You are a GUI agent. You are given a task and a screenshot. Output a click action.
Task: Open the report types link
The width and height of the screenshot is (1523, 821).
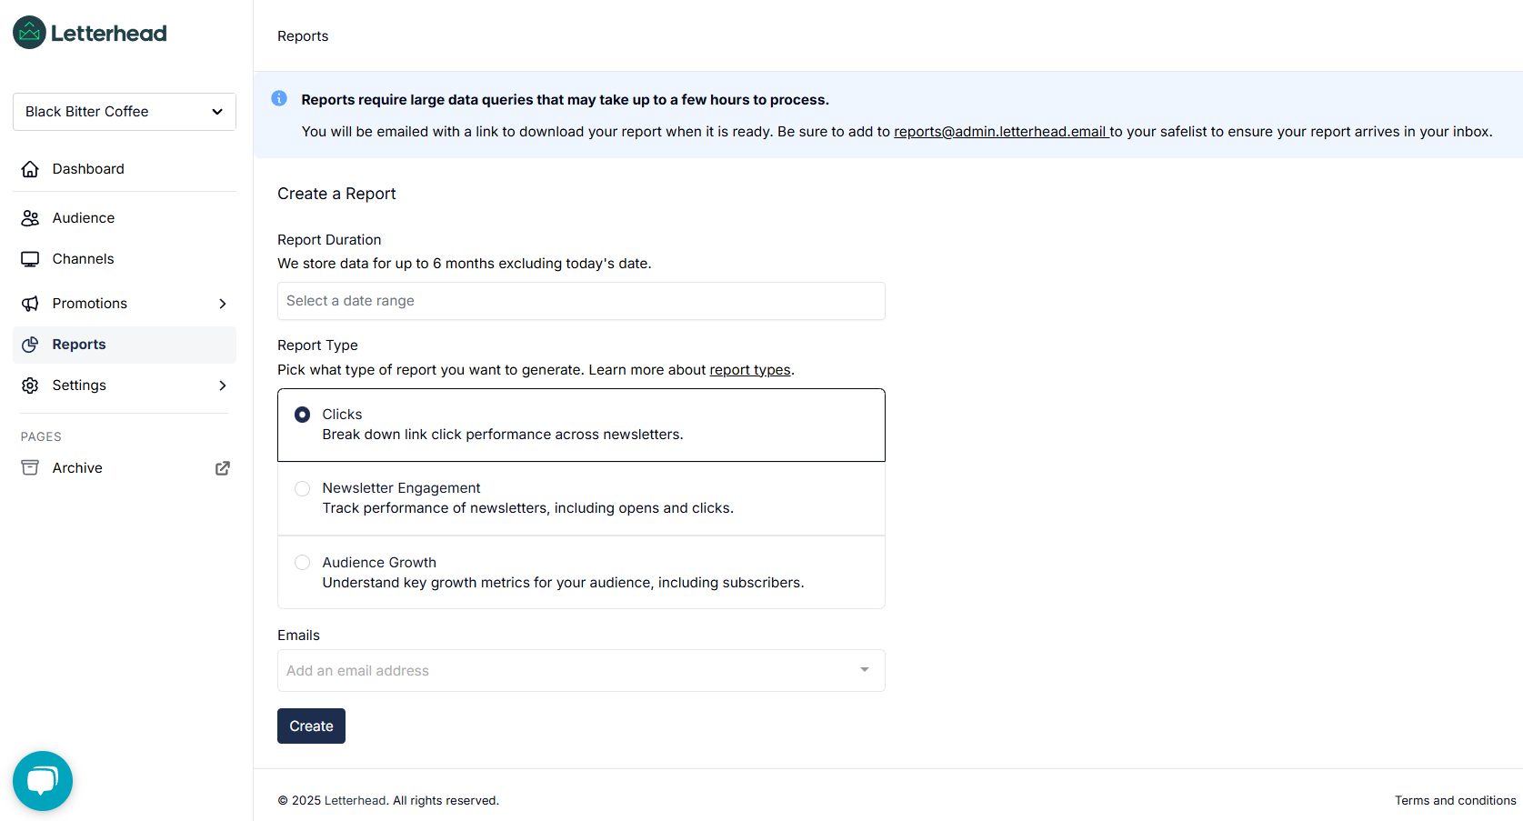pyautogui.click(x=750, y=370)
